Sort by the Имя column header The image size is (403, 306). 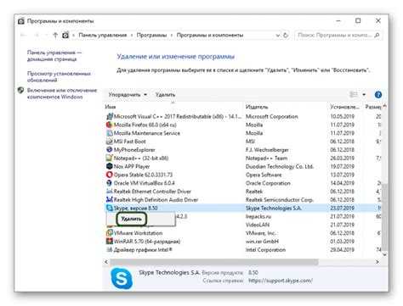coord(111,107)
